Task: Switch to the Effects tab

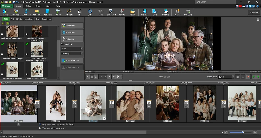Action: tap(19, 19)
